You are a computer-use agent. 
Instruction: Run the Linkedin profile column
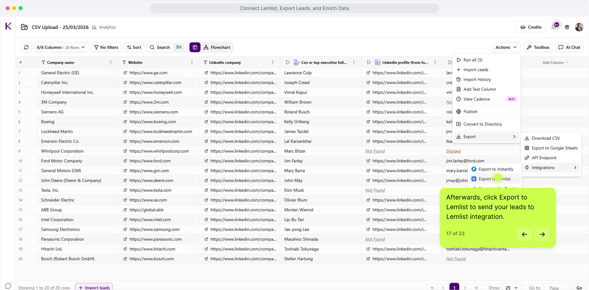(x=369, y=62)
